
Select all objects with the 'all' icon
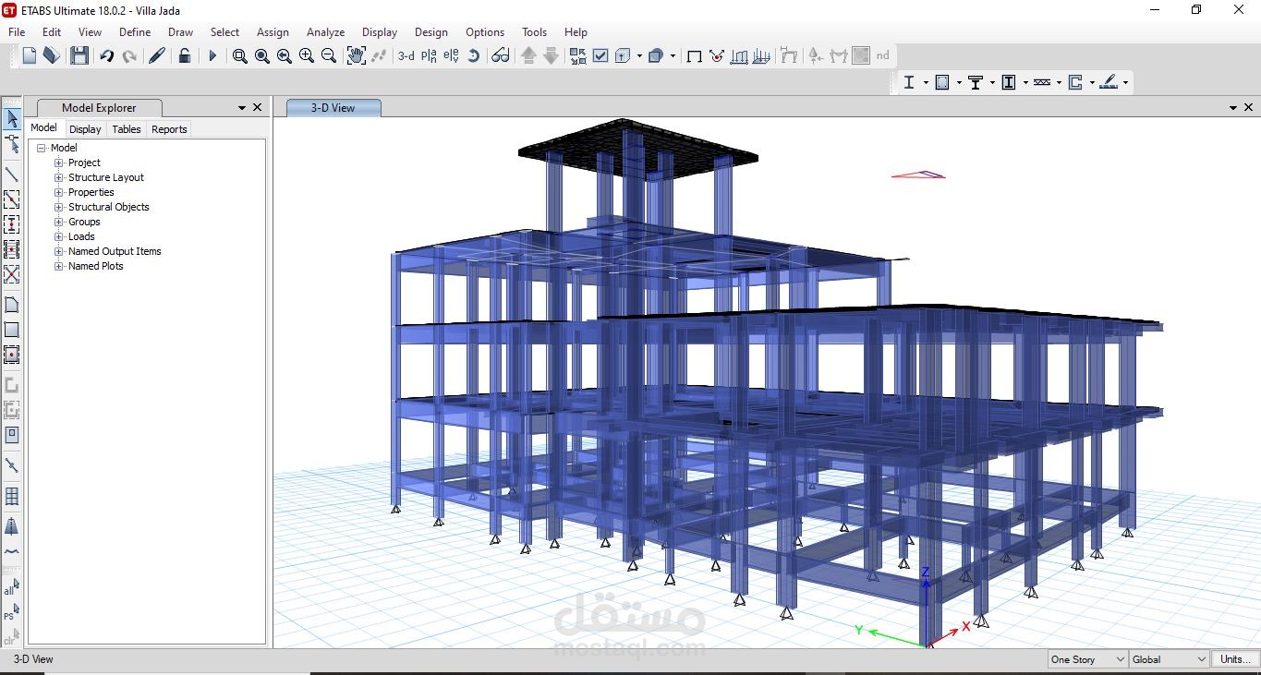click(11, 588)
